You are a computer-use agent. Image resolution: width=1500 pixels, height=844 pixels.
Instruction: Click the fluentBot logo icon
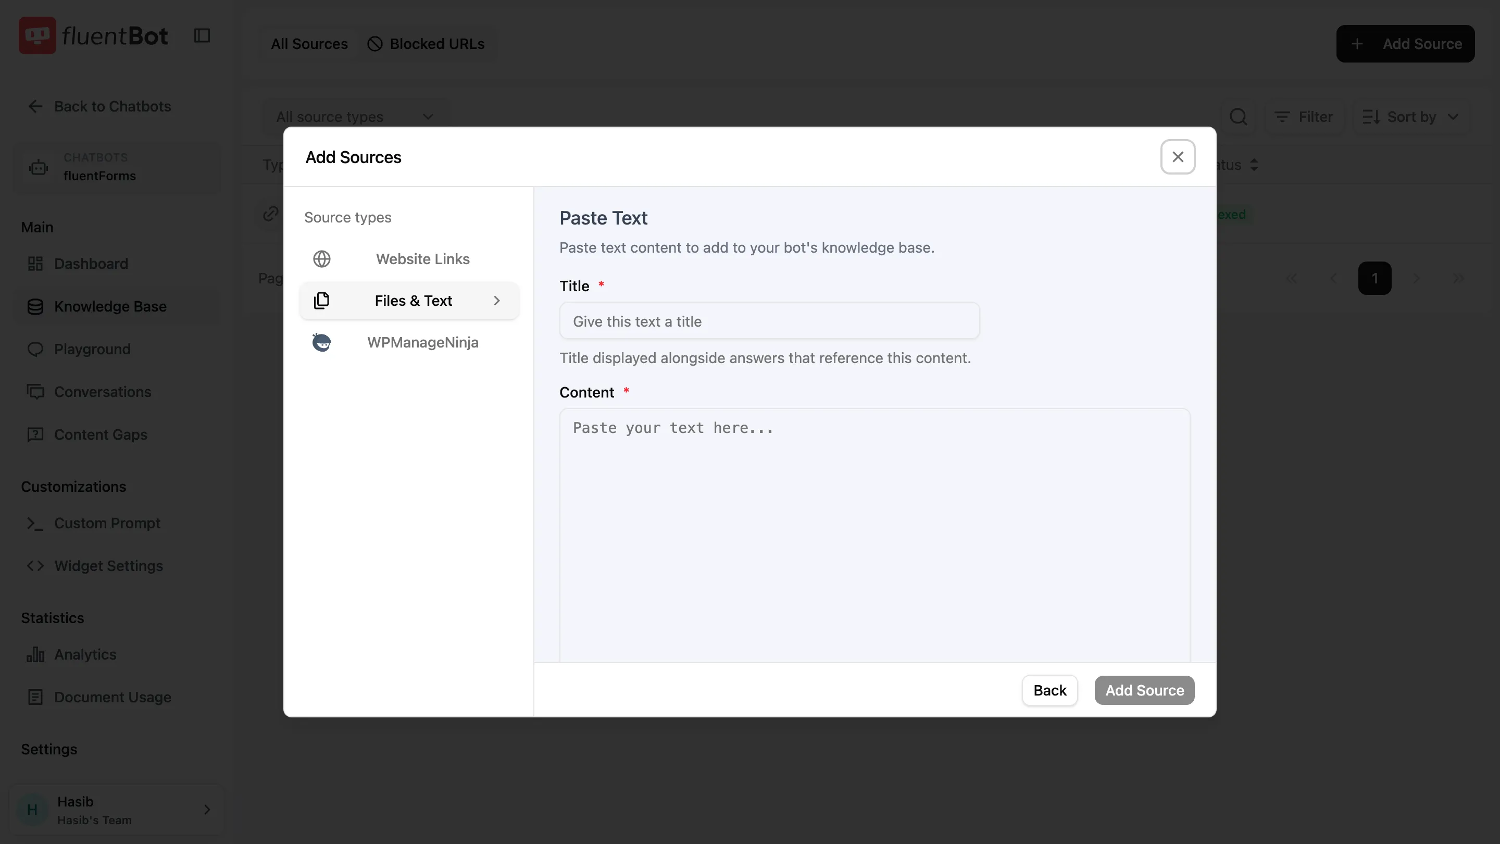coord(37,35)
